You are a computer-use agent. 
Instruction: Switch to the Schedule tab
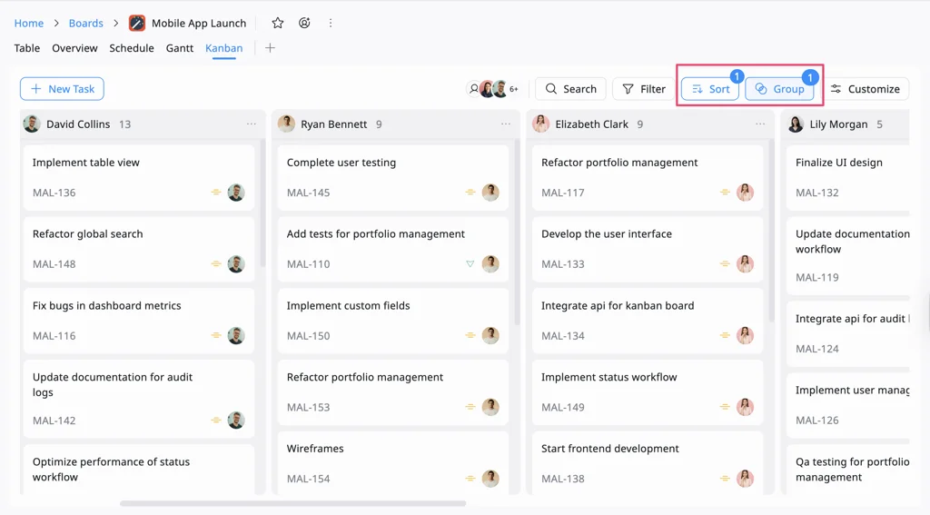click(x=132, y=48)
